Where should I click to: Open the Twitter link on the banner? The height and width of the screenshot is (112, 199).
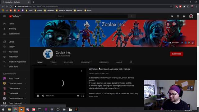(182, 43)
